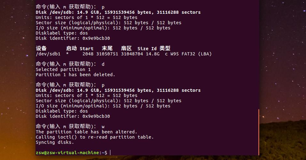Screen dimensions: 306x160
Task: Click the 'Partition 1 has been deleted.' line
Action: tap(75, 75)
